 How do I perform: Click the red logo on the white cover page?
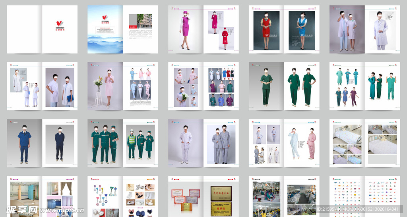point(60,24)
